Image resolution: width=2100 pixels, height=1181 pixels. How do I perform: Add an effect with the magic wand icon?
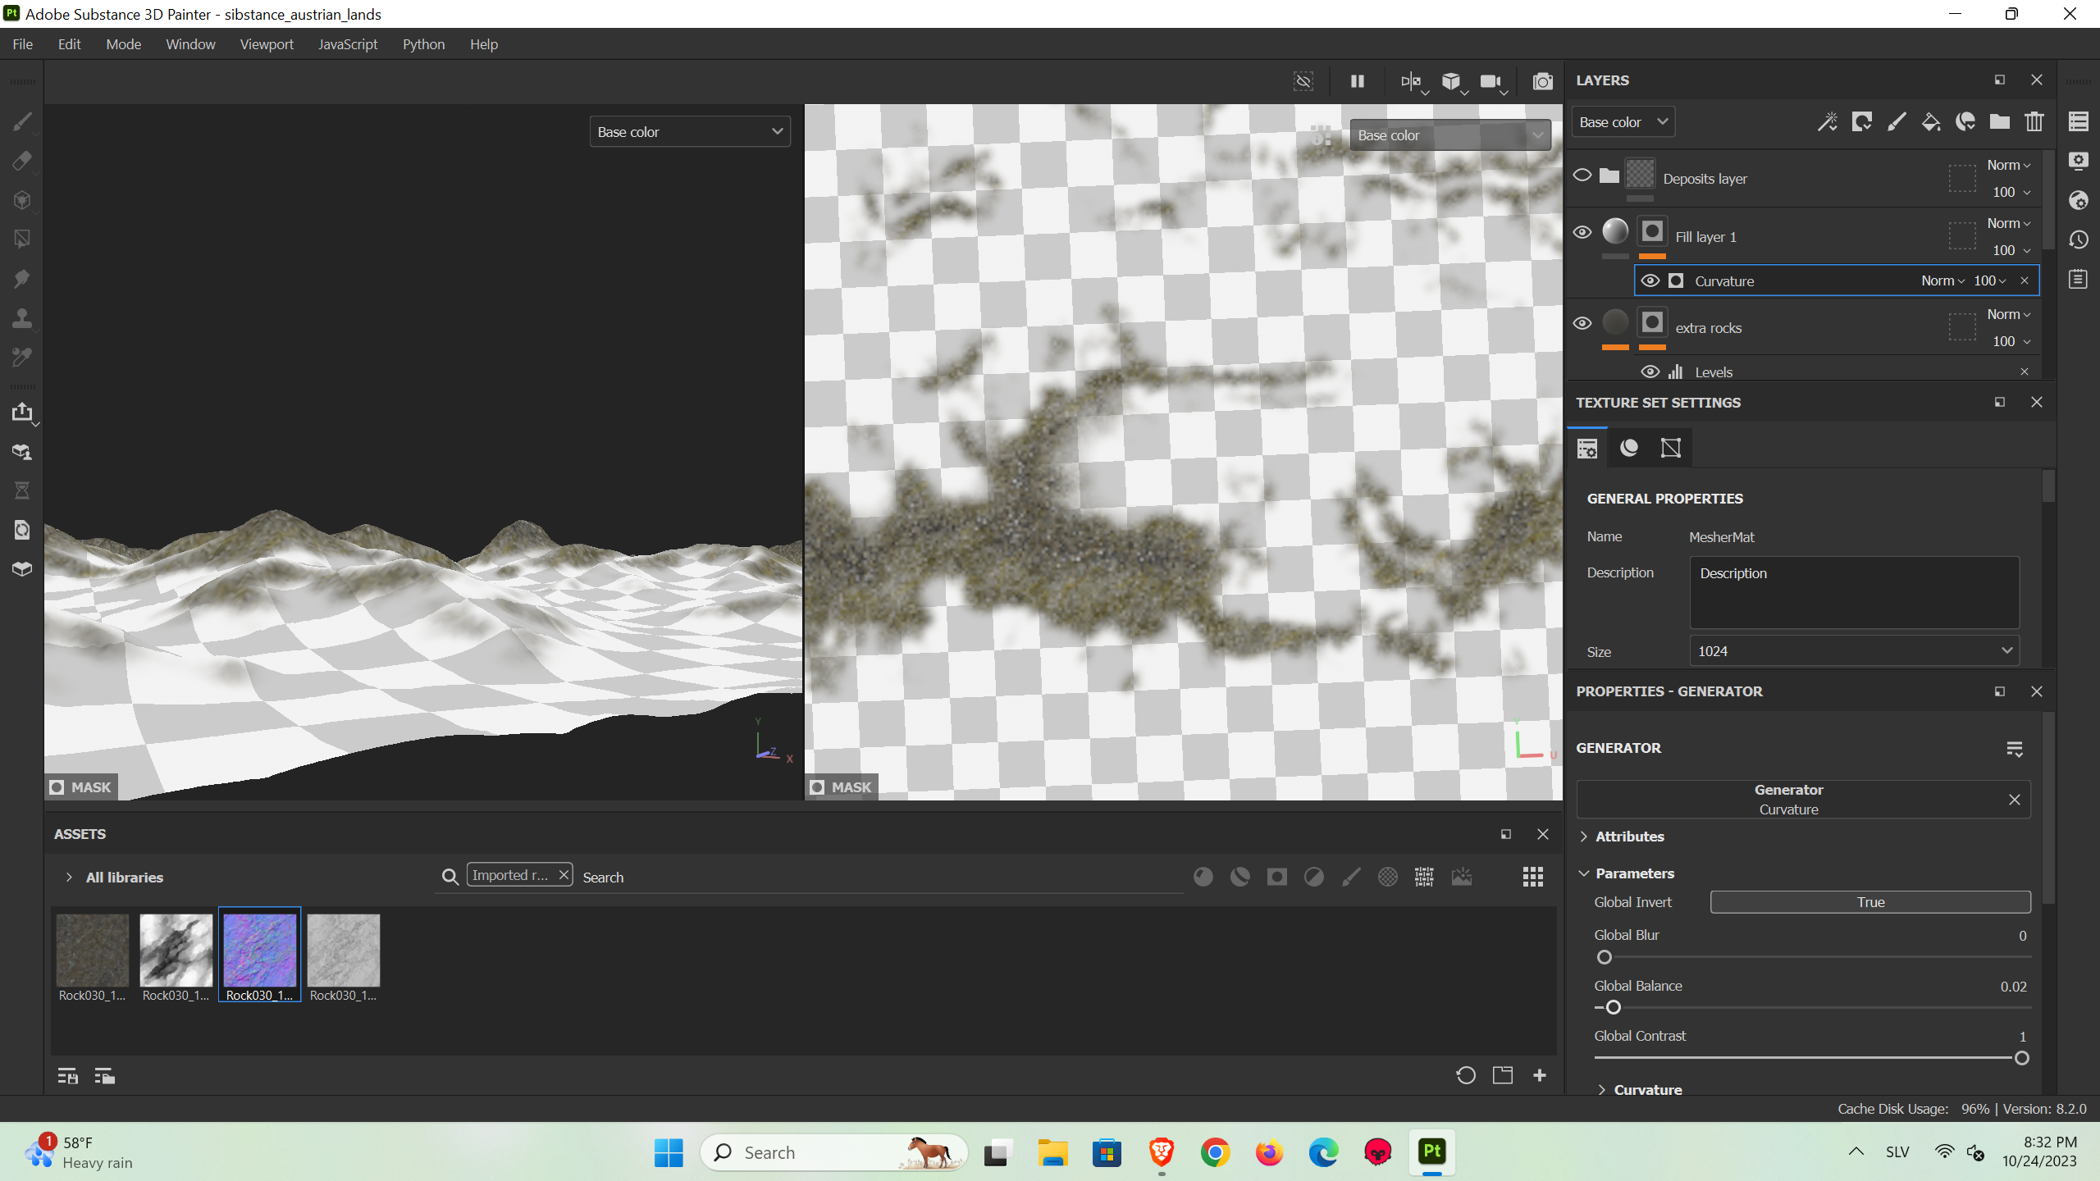coord(1828,122)
